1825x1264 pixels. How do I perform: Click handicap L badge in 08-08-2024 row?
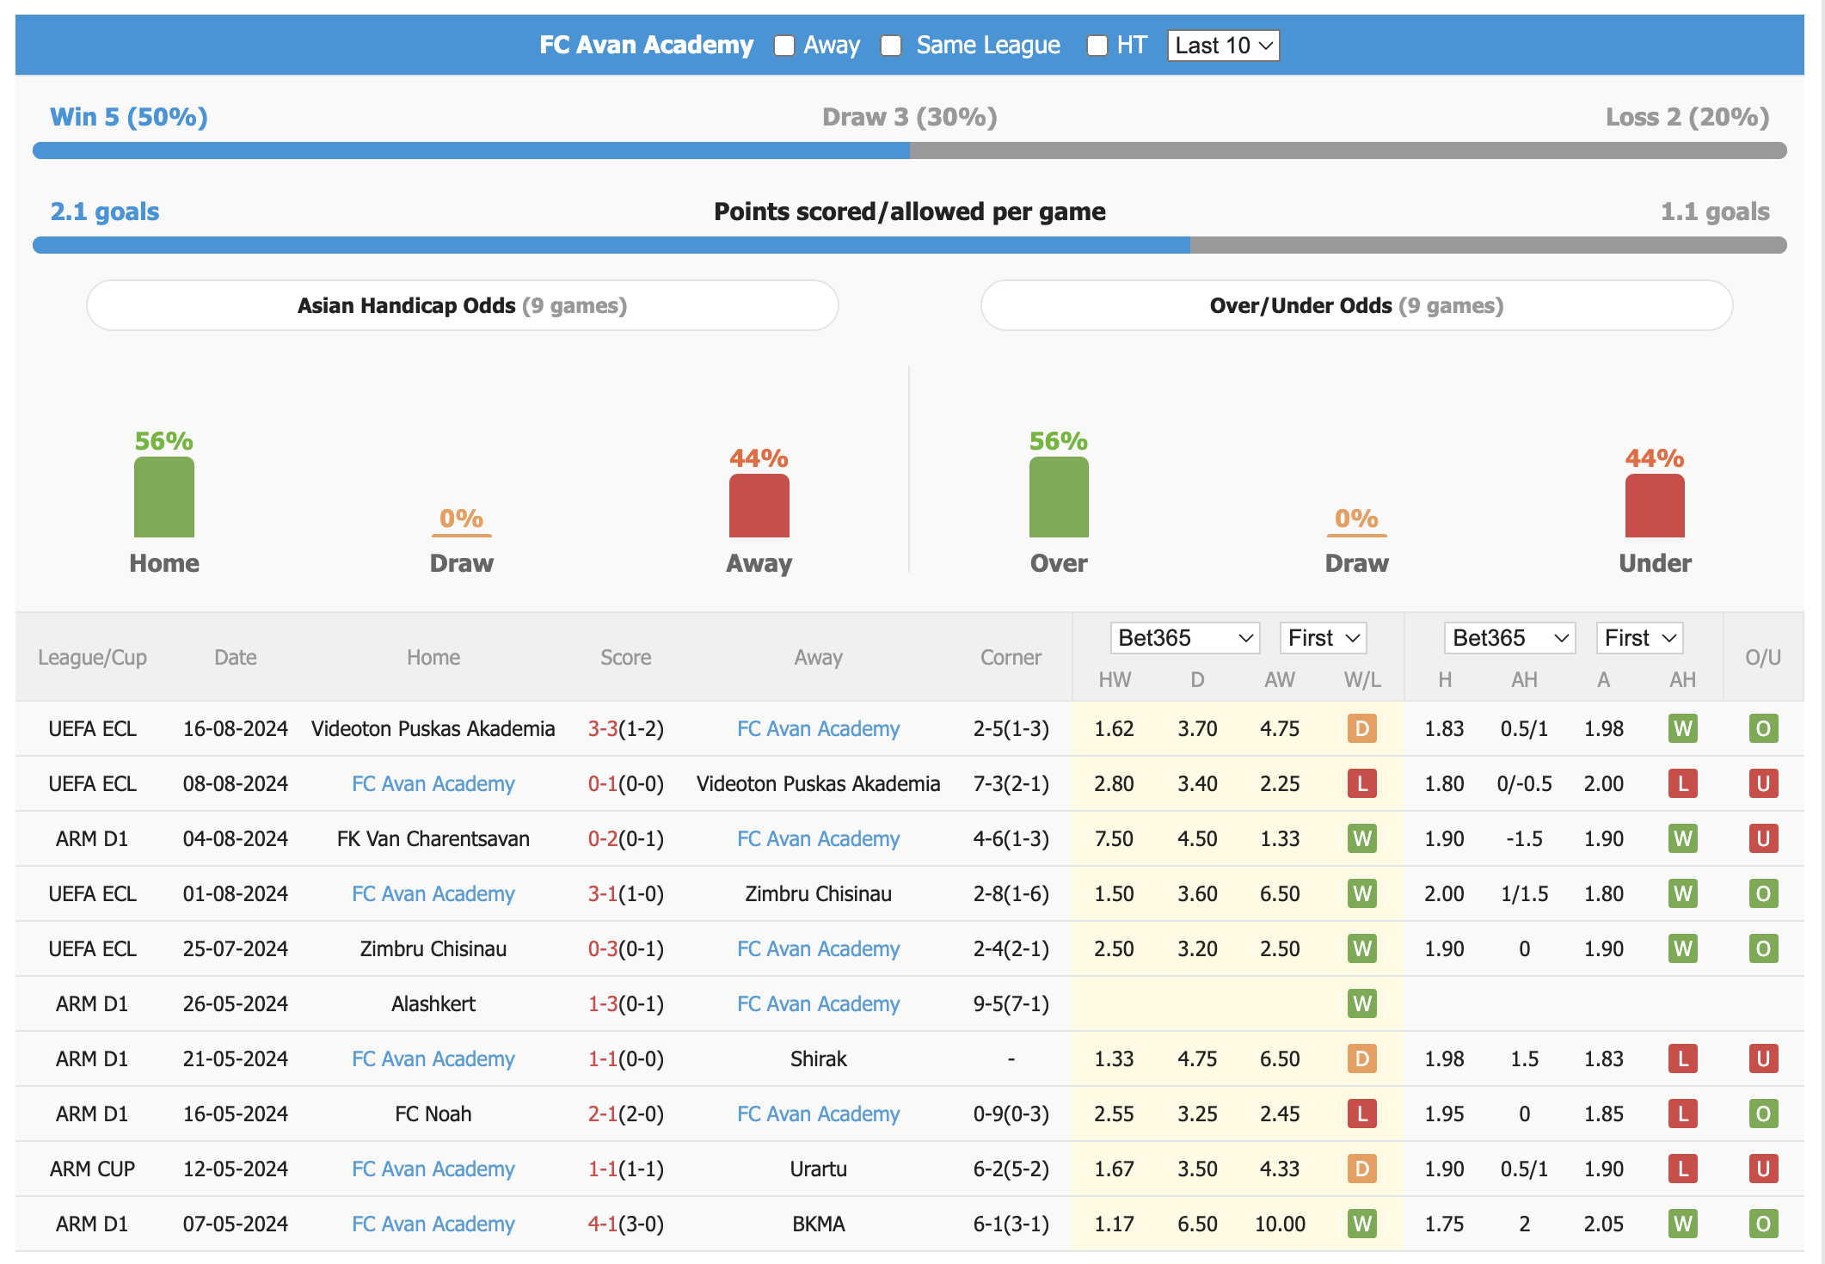coord(1683,783)
